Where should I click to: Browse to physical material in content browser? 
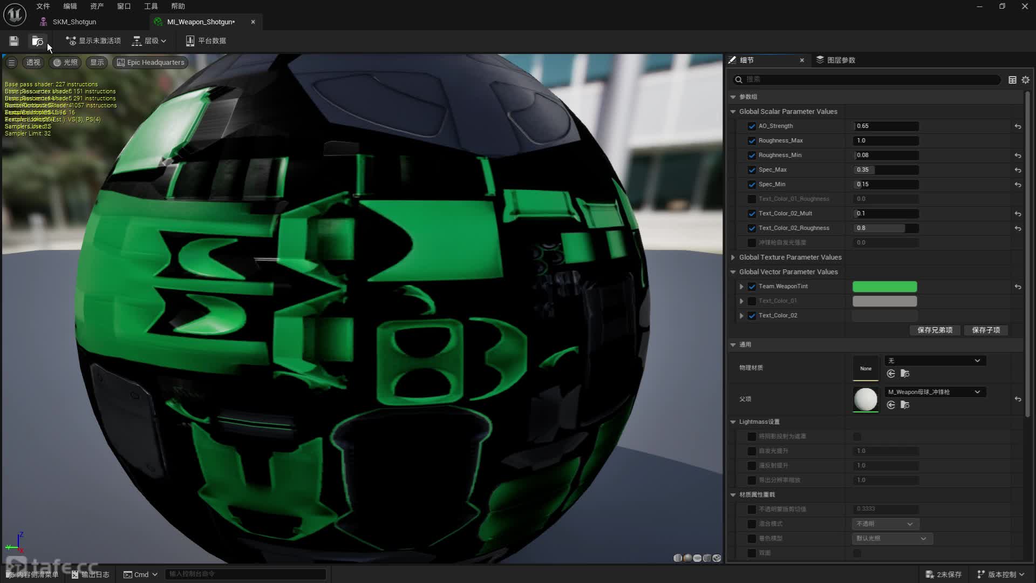905,374
